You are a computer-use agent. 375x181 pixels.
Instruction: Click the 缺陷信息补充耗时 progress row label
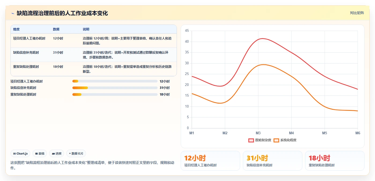pos(23,88)
